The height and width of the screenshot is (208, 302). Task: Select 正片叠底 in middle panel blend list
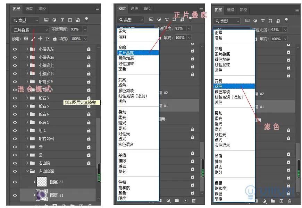138,53
